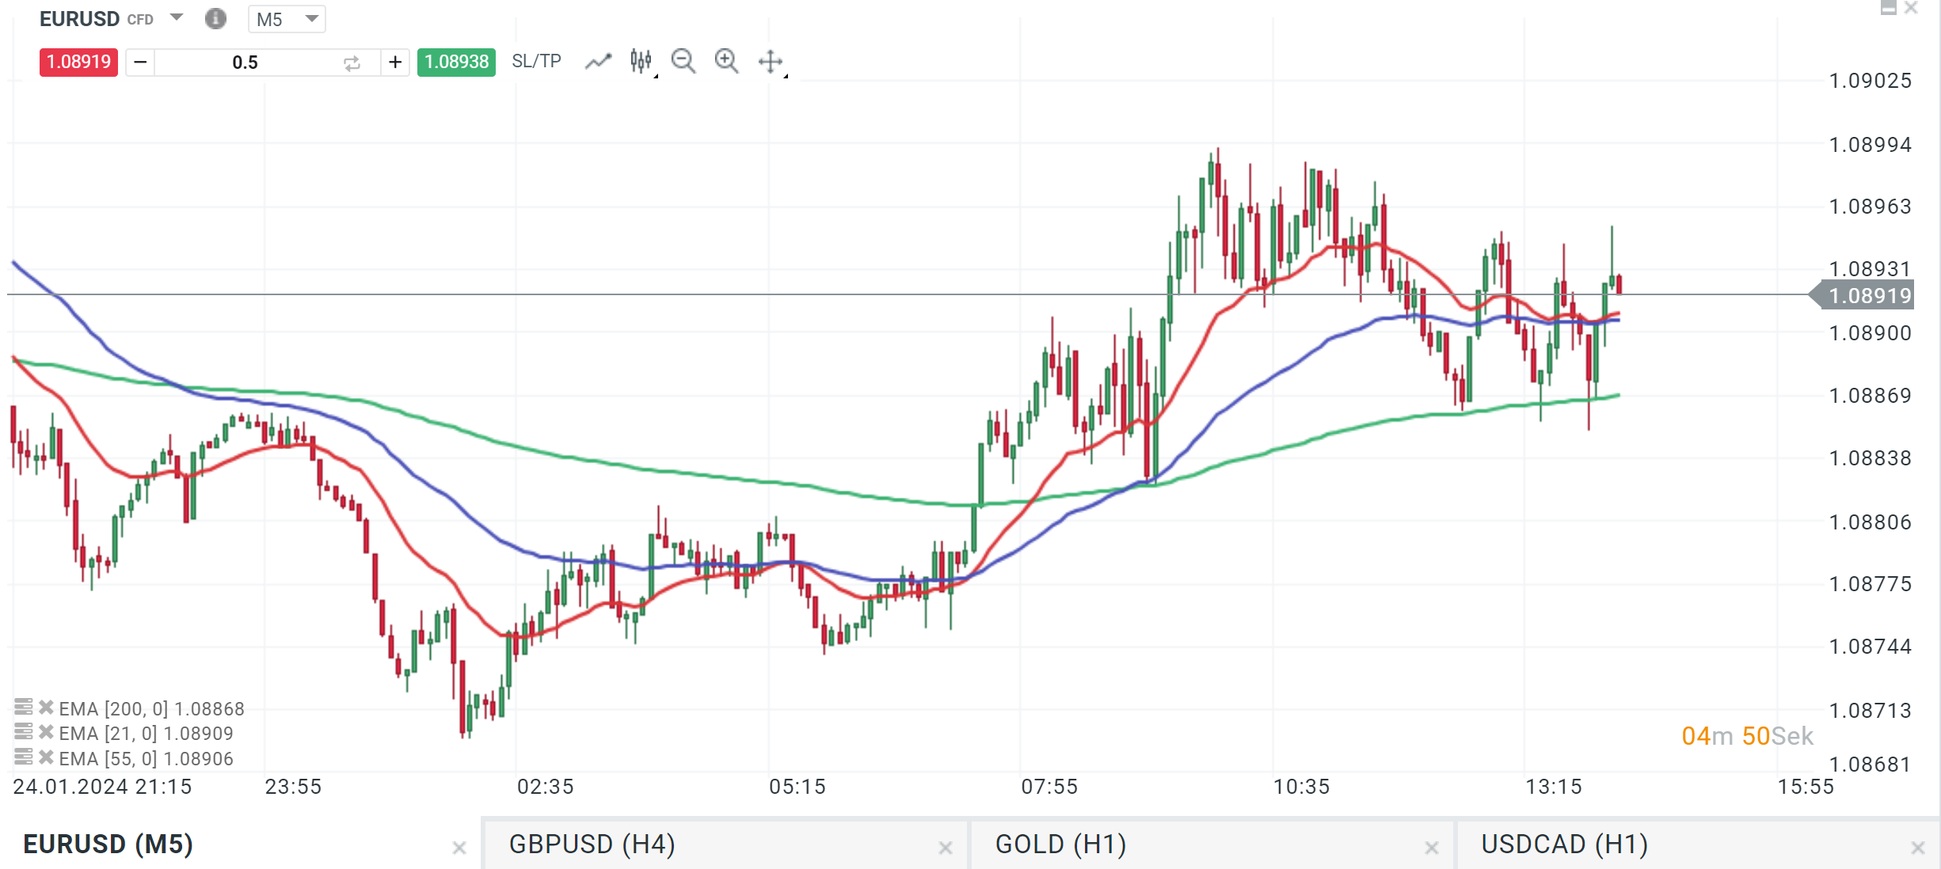Viewport: 1941px width, 869px height.
Task: Select the crosshair move tool
Action: [770, 61]
